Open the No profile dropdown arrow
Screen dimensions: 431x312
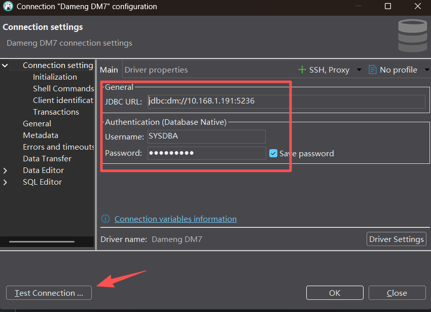(x=426, y=70)
